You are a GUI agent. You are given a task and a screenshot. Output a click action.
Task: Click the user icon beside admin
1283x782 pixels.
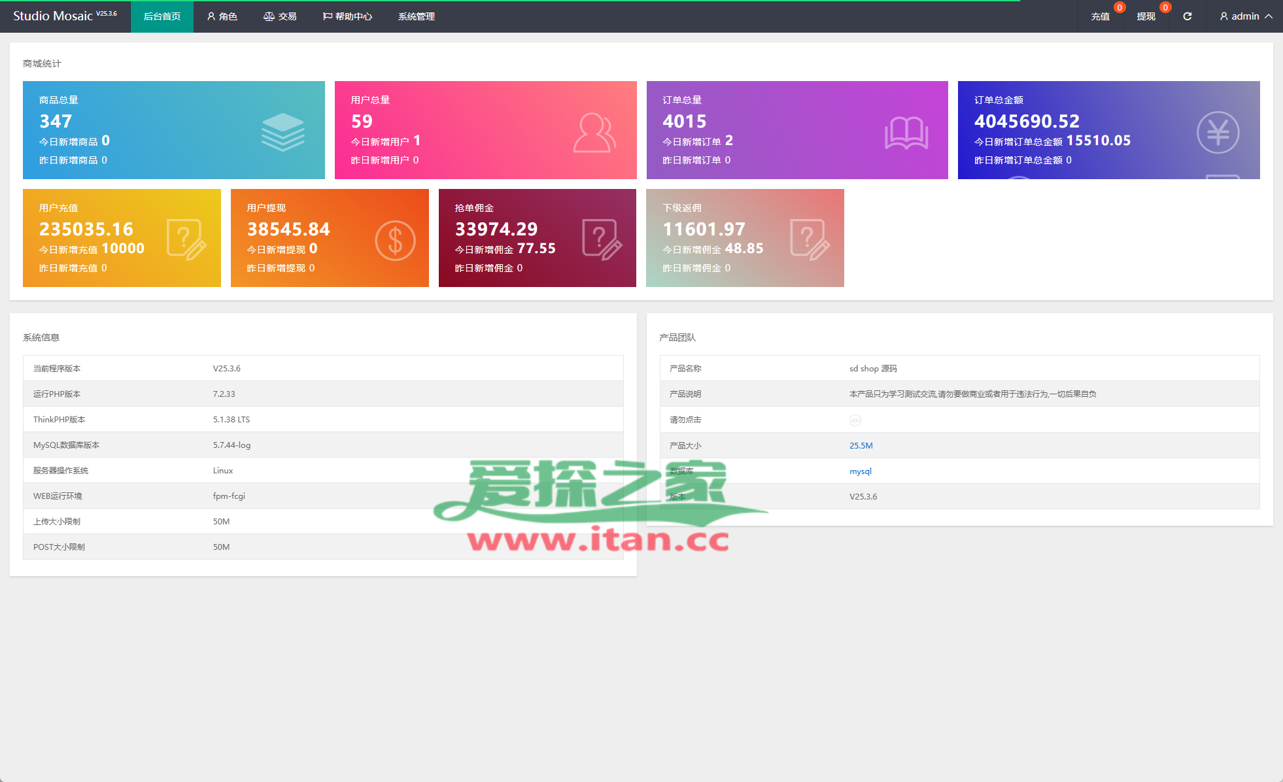coord(1223,16)
